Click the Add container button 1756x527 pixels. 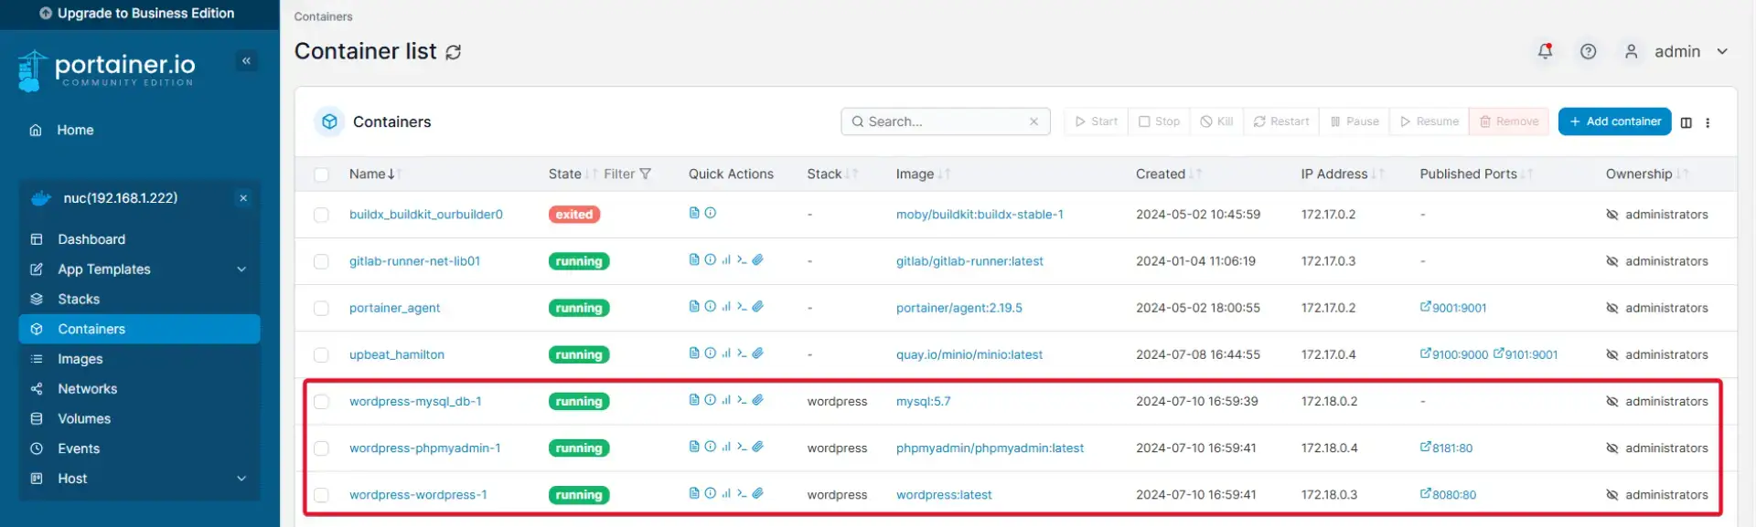(x=1614, y=121)
